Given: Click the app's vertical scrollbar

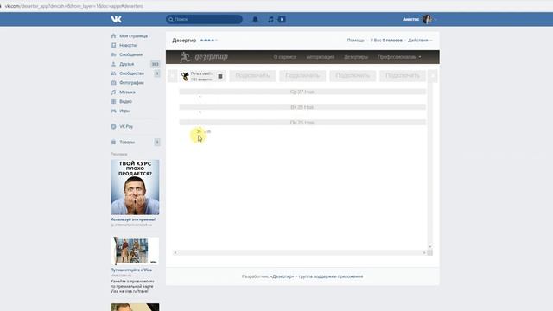Looking at the screenshot, I should coord(430,165).
